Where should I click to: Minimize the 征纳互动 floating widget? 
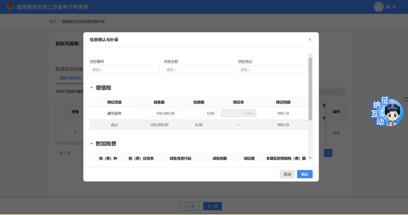pyautogui.click(x=405, y=99)
